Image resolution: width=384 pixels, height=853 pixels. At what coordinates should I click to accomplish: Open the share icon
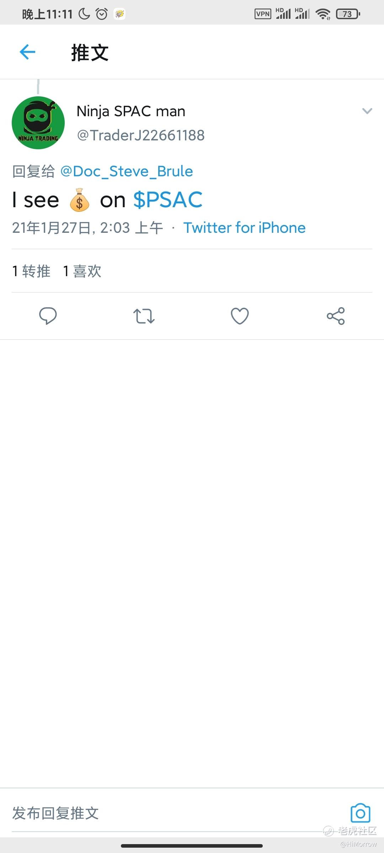click(336, 316)
